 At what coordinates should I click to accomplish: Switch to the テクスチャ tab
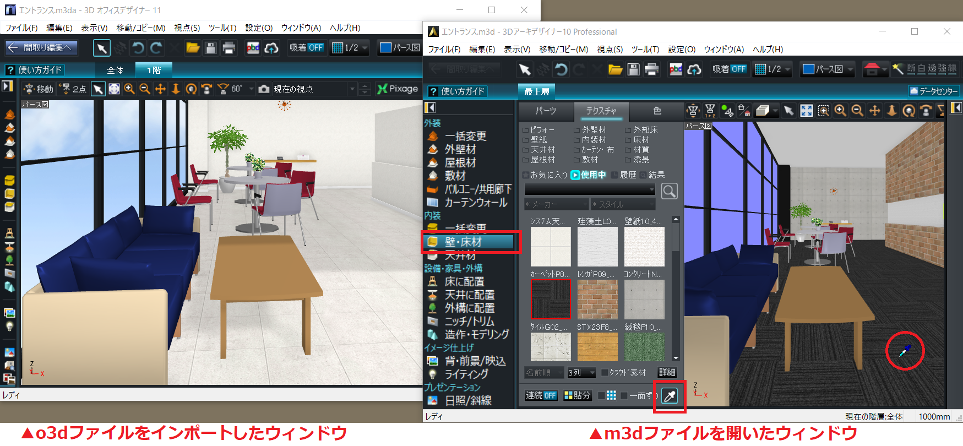pyautogui.click(x=601, y=111)
